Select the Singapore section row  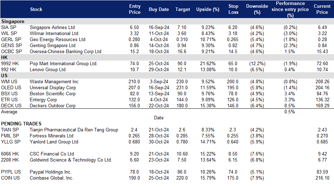[167, 21]
